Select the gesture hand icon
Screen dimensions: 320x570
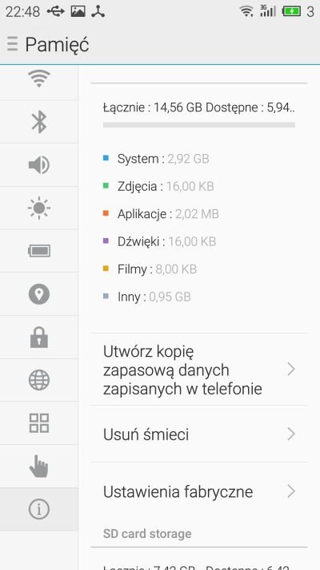[39, 466]
